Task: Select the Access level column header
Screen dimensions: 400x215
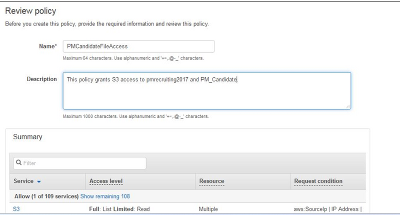Action: point(105,181)
